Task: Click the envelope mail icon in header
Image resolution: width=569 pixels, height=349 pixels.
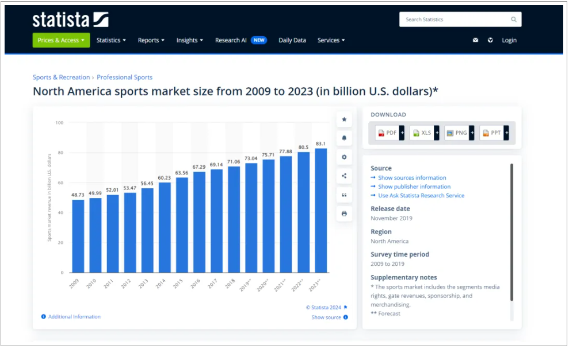Action: click(x=475, y=40)
